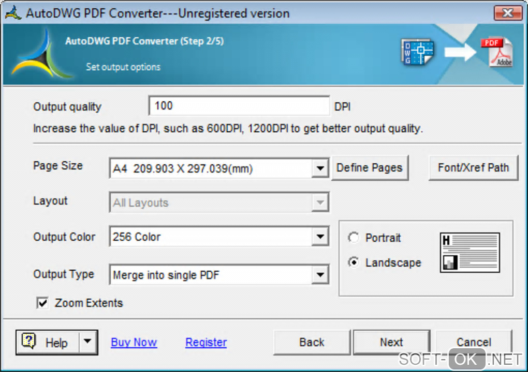The image size is (528, 372).
Task: Click the Set output options subtitle
Action: [x=123, y=67]
